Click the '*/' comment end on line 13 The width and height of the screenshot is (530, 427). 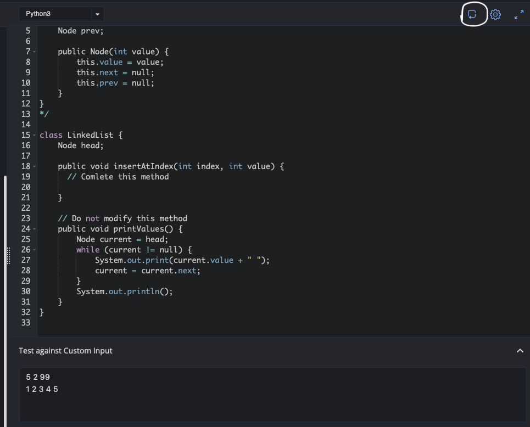pyautogui.click(x=44, y=114)
